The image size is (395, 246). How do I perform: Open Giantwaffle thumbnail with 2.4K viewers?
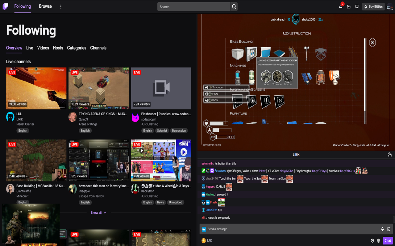point(36,160)
